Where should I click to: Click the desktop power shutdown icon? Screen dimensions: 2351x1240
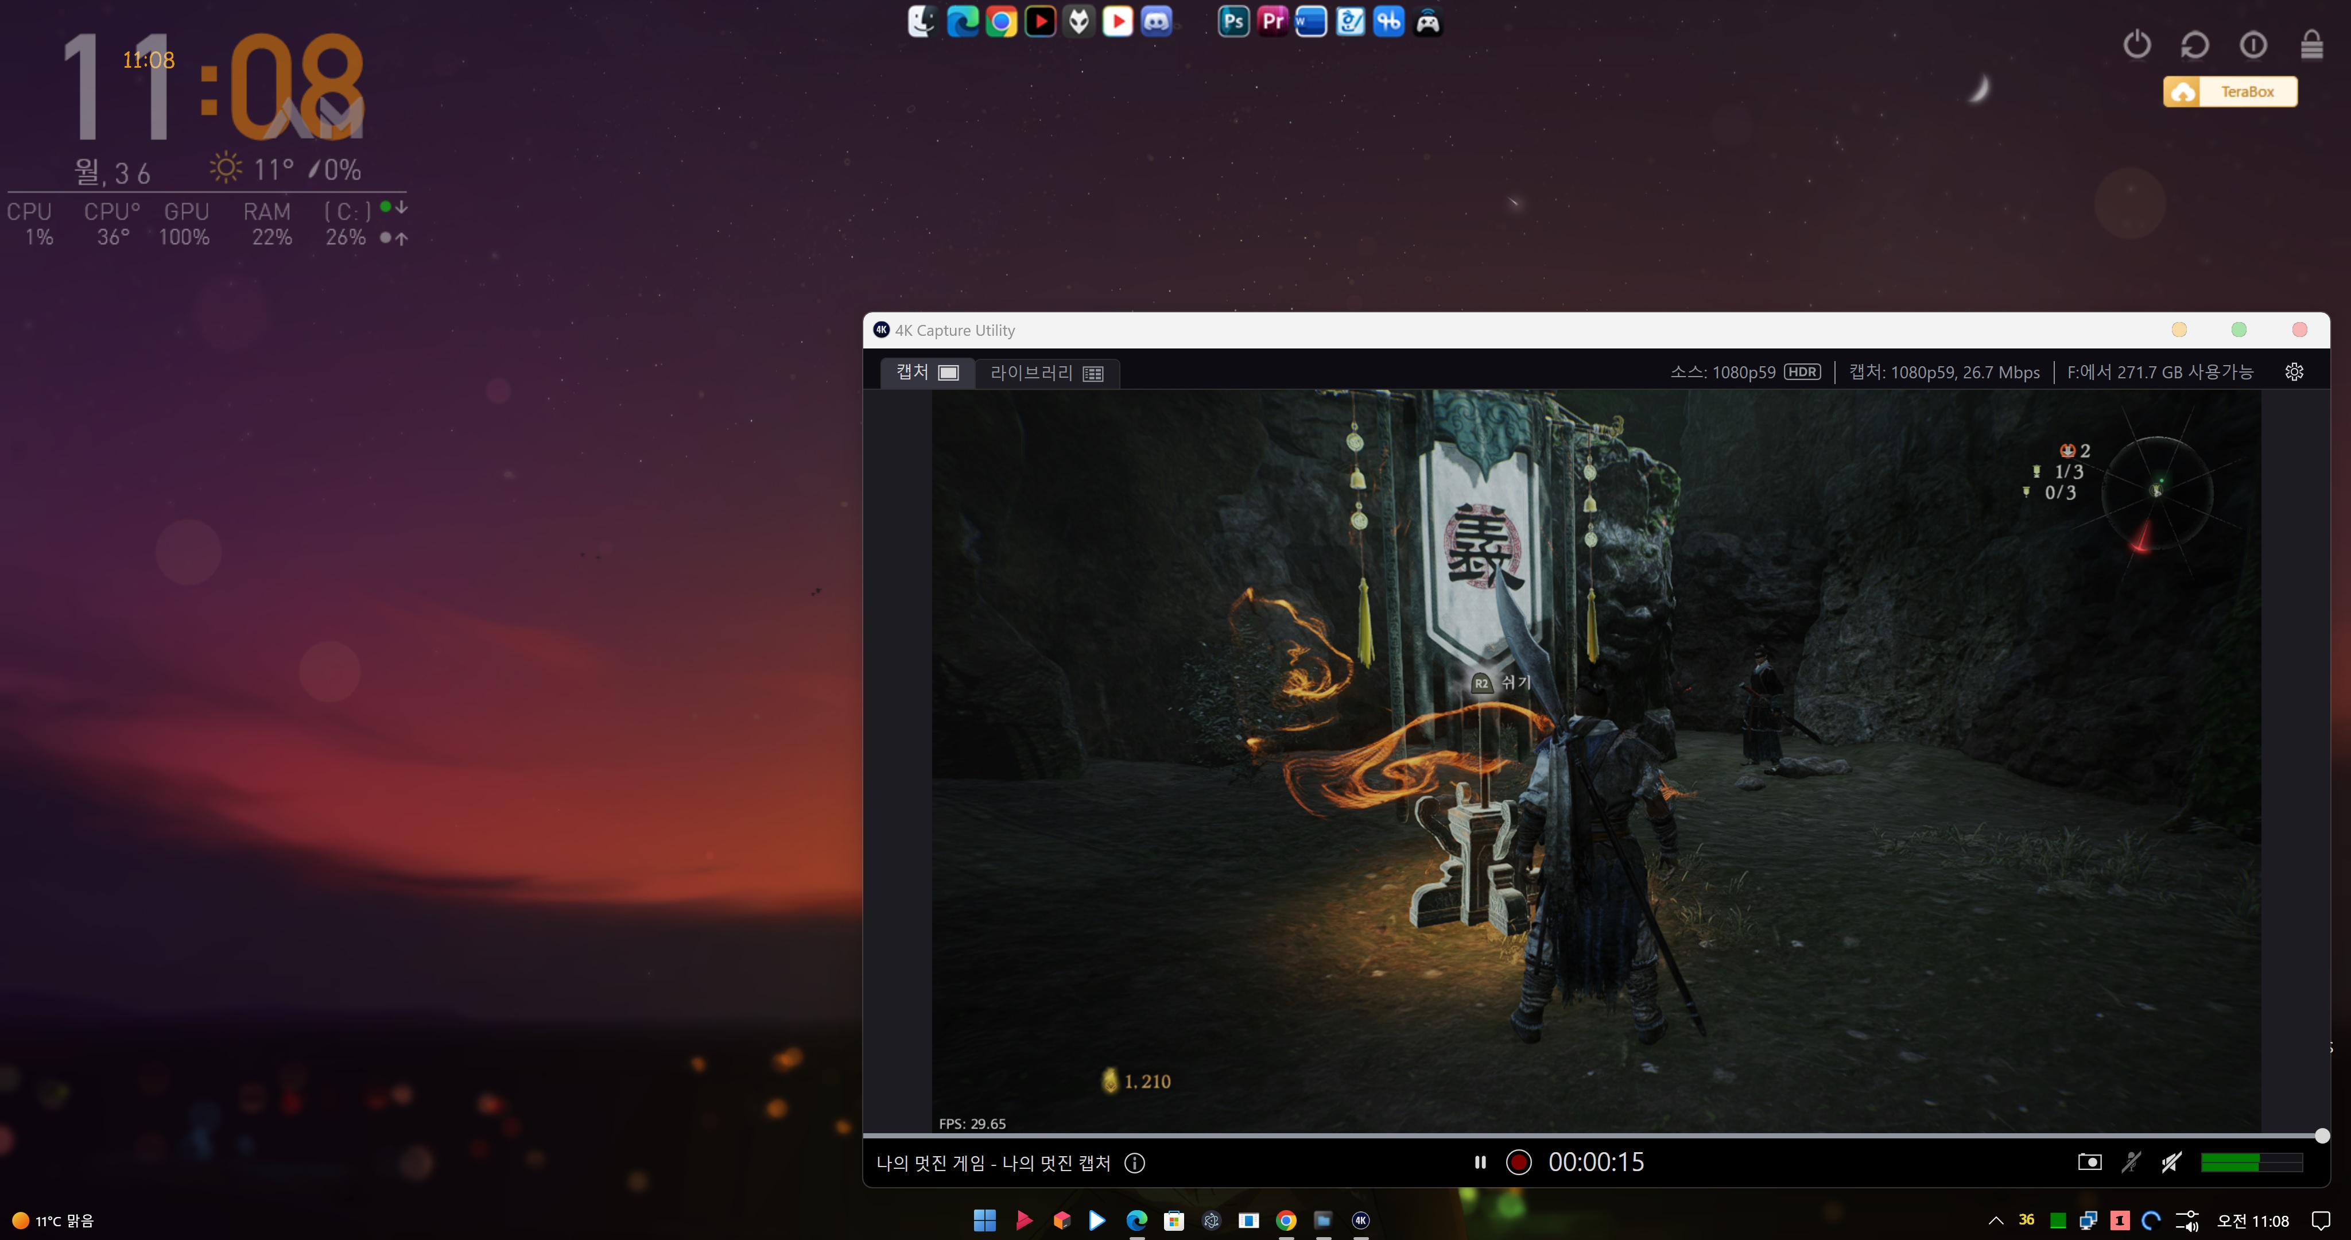pos(2136,44)
